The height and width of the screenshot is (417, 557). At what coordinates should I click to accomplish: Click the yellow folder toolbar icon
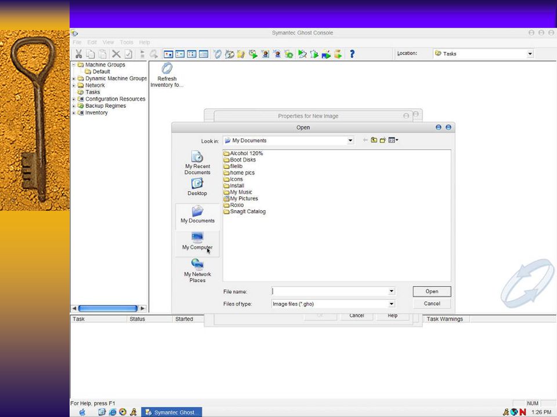point(241,54)
